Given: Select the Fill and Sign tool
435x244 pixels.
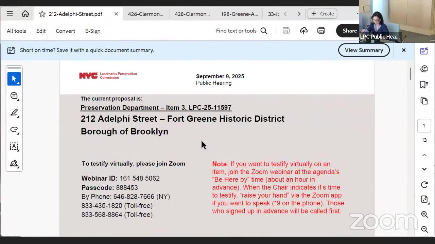Looking at the screenshot, I should pyautogui.click(x=14, y=164).
